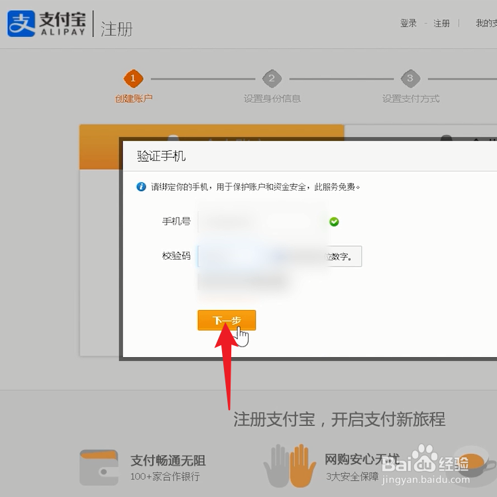Click the step 1 创建账户 marker

[133, 78]
